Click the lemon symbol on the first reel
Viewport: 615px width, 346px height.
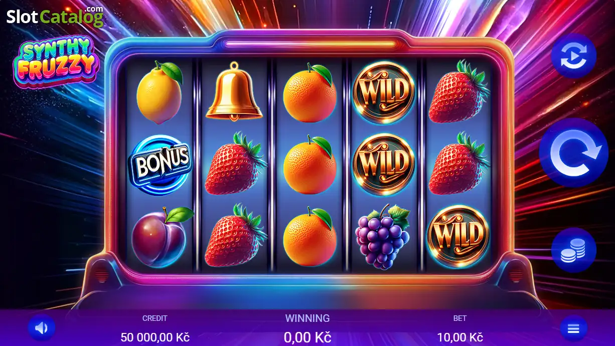(x=159, y=93)
